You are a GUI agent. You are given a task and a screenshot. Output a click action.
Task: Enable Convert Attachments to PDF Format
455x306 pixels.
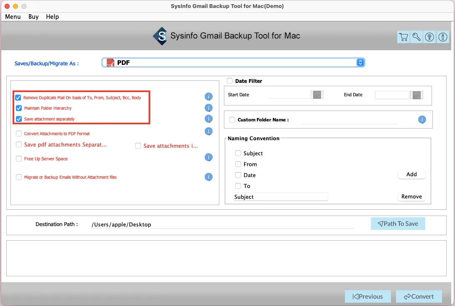pos(19,134)
